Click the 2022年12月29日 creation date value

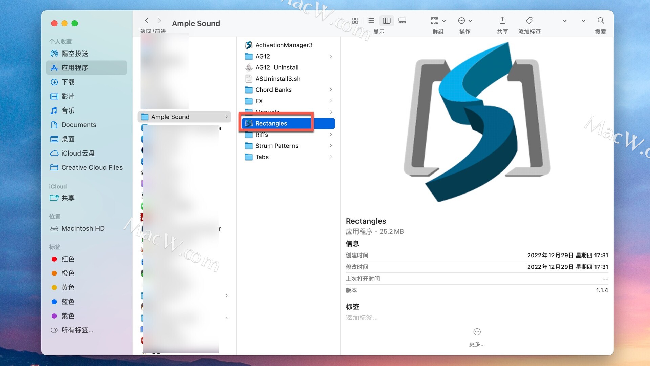click(x=567, y=255)
